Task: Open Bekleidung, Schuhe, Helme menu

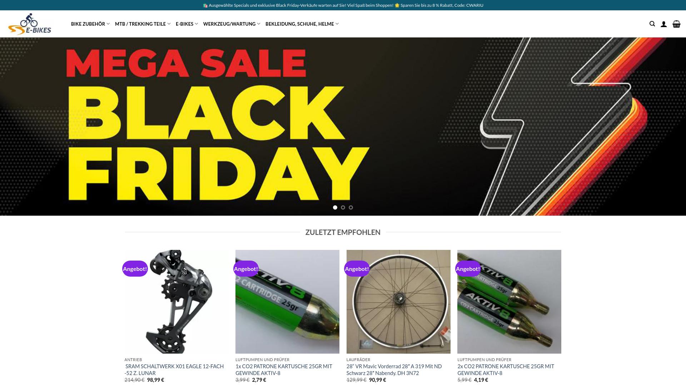Action: [302, 24]
